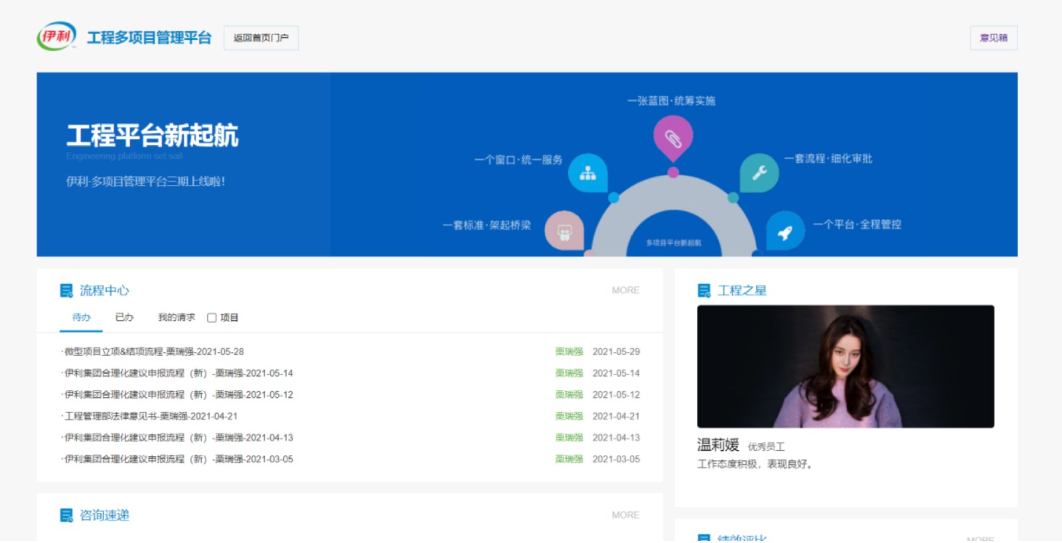Click the date 2021-04-21 in list
1062x543 pixels.
(616, 416)
